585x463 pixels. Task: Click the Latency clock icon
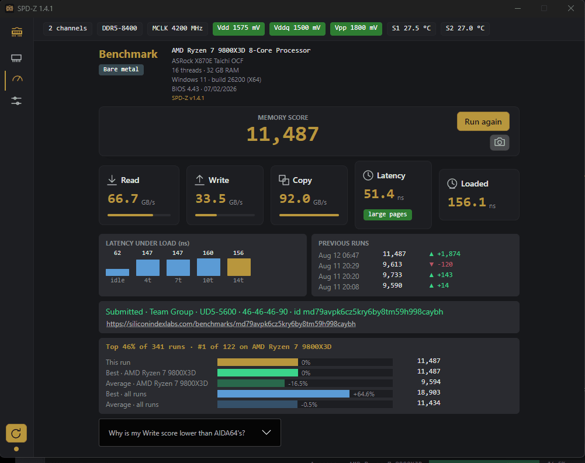pos(368,175)
